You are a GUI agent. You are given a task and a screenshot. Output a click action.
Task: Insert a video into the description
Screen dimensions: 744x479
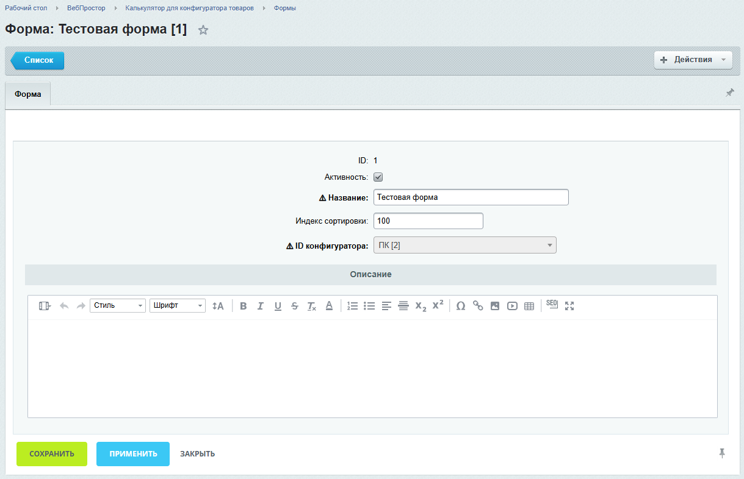click(x=512, y=306)
